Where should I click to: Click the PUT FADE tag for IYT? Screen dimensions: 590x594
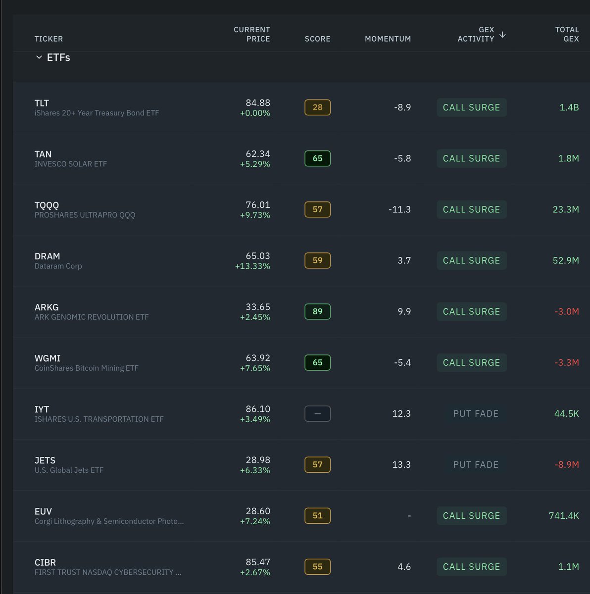click(x=476, y=413)
